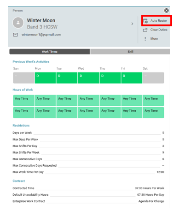Image resolution: width=174 pixels, height=211 pixels.
Task: Click the Clear Duties icon
Action: pyautogui.click(x=145, y=30)
